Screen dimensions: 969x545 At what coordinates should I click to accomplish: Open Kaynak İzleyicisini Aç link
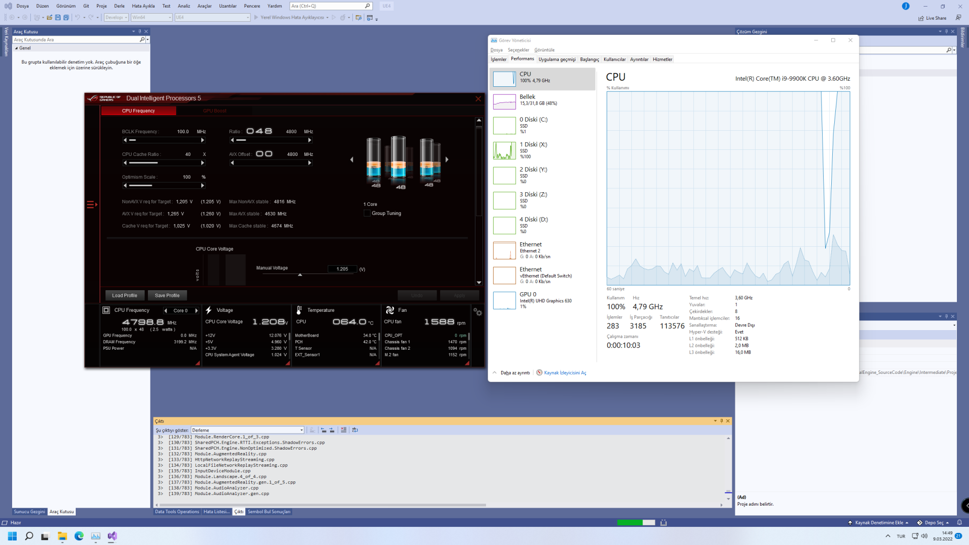click(565, 373)
